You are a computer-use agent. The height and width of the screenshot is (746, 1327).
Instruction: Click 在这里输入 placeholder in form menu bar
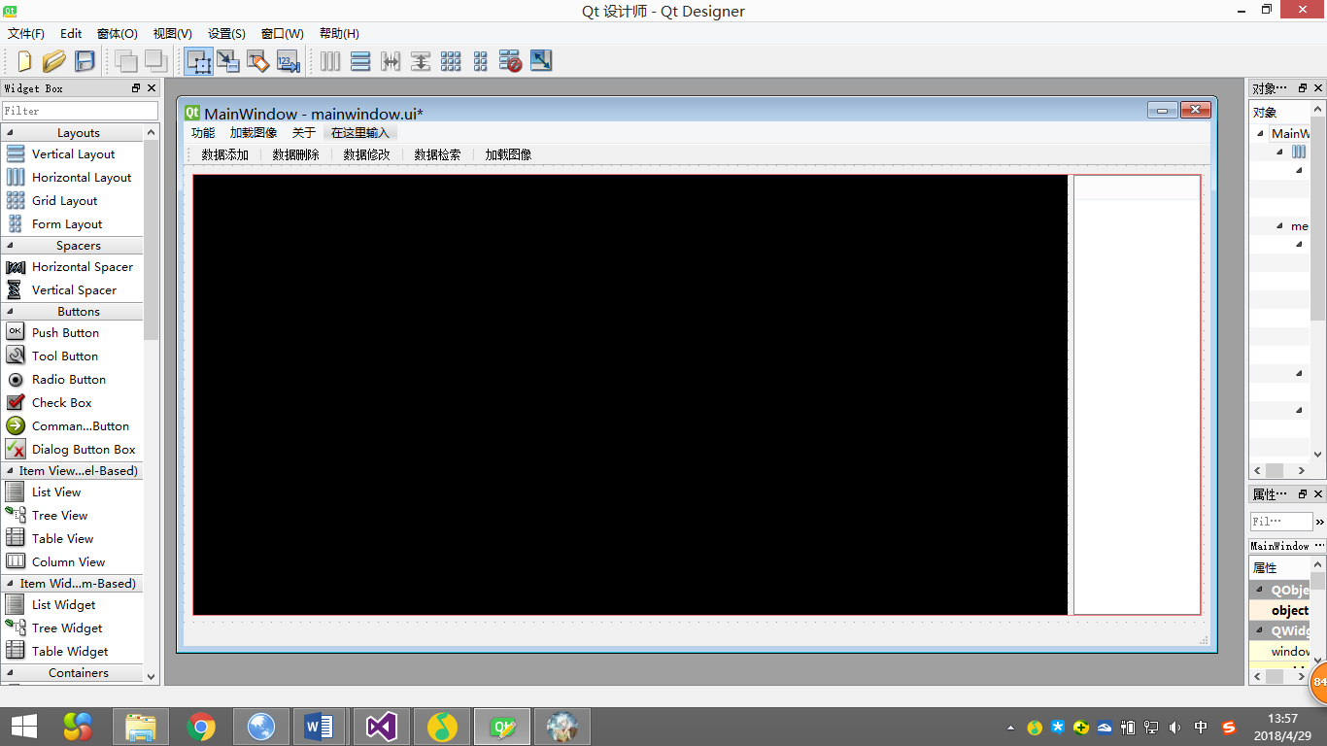(359, 133)
